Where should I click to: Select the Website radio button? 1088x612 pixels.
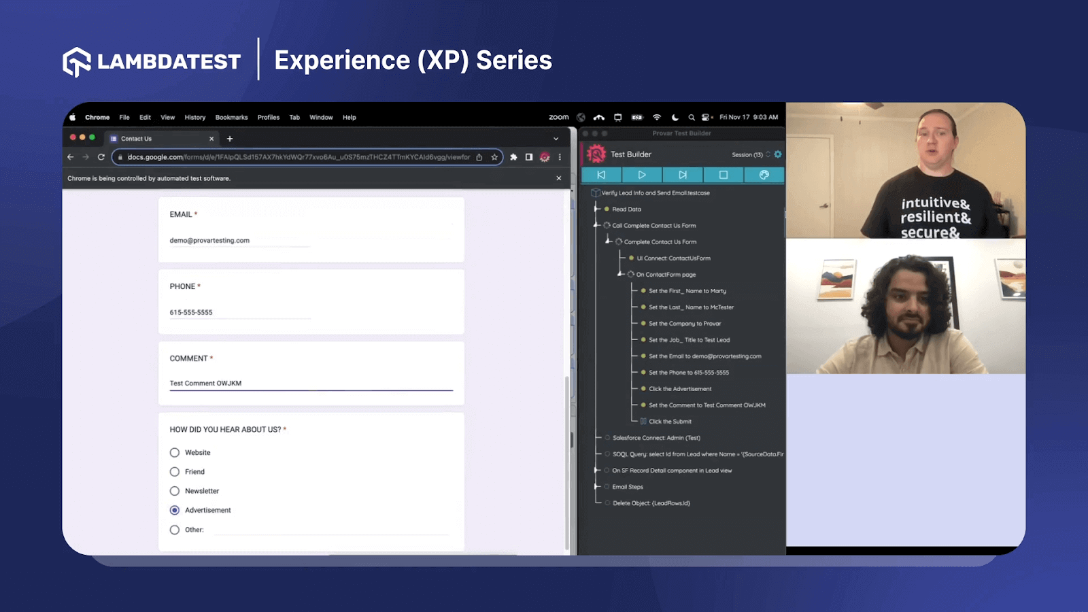175,452
